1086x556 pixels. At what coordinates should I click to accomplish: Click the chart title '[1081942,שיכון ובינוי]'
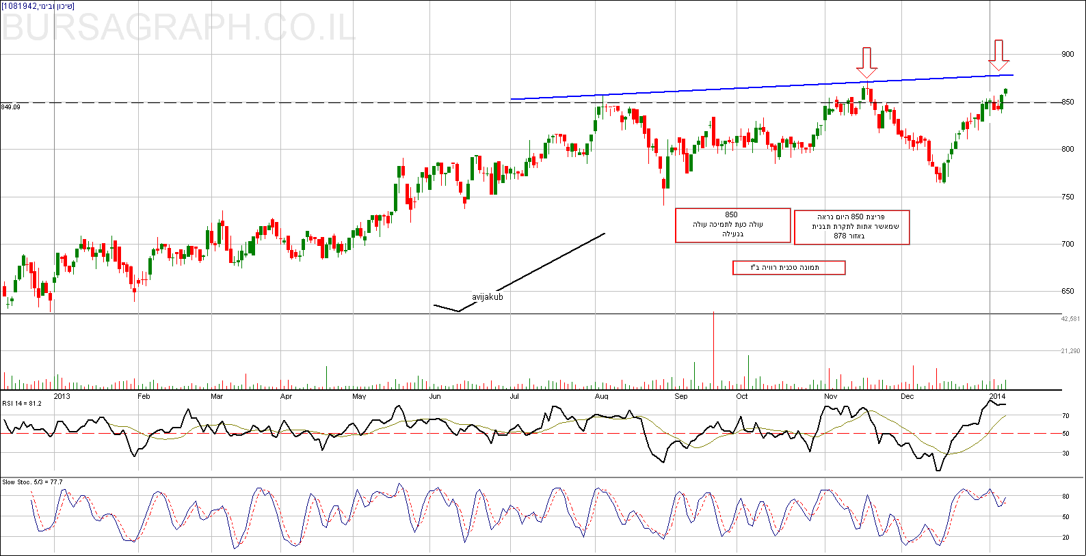point(38,6)
